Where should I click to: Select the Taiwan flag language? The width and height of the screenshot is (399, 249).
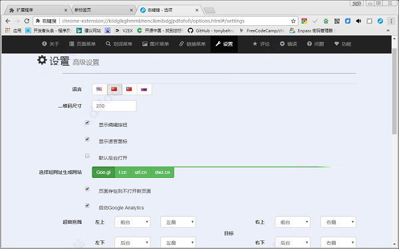pyautogui.click(x=129, y=90)
